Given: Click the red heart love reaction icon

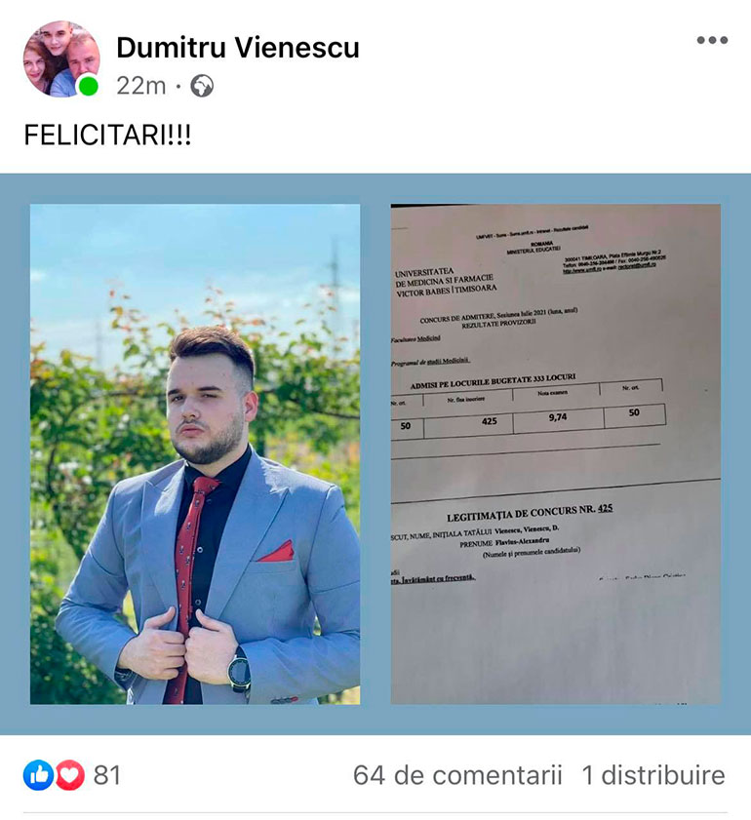Looking at the screenshot, I should [70, 774].
